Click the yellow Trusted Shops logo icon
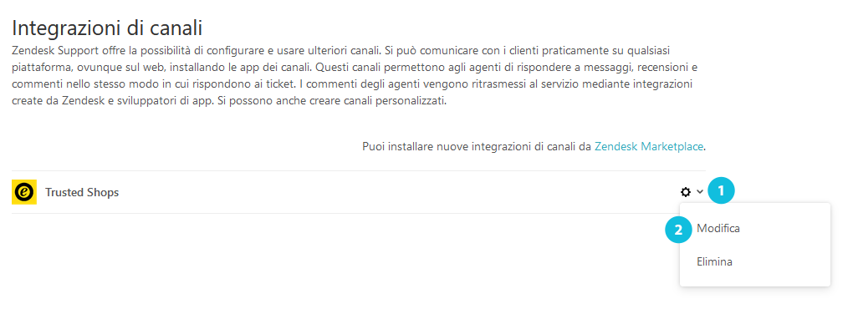The height and width of the screenshot is (314, 853). (24, 192)
